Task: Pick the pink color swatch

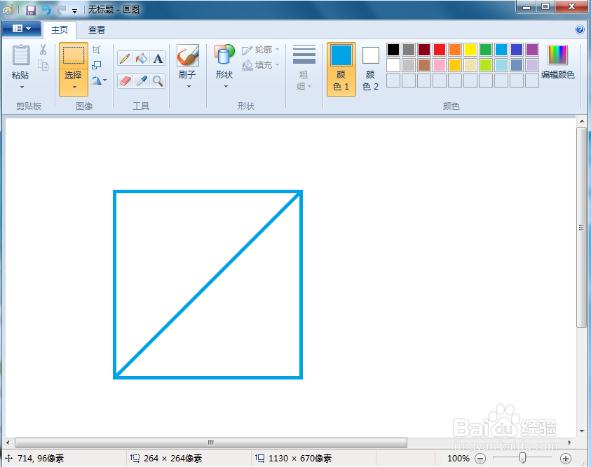Action: tap(440, 65)
